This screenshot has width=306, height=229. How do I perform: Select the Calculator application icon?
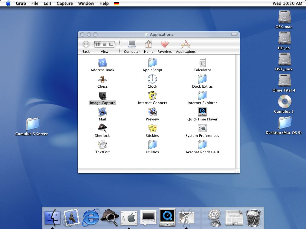point(202,63)
